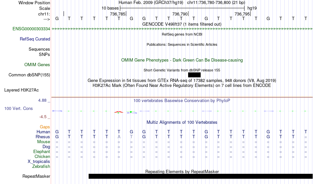The image size is (313, 184).
Task: Click the Dog species row label
Action: coord(46,147)
